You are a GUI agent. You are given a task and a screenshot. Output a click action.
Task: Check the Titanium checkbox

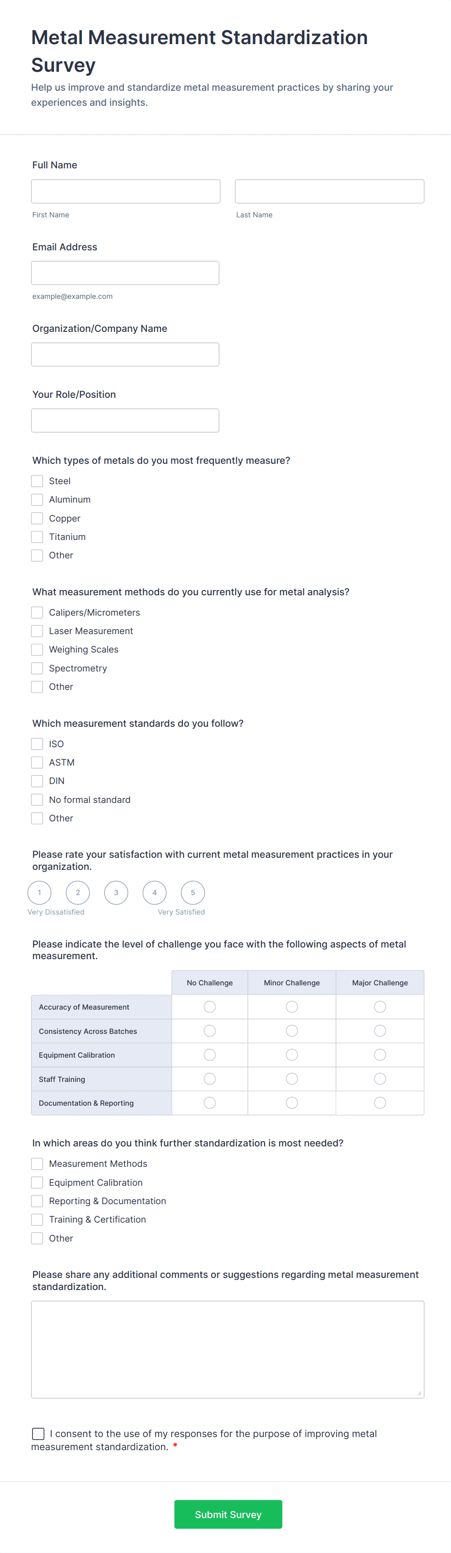pyautogui.click(x=37, y=537)
